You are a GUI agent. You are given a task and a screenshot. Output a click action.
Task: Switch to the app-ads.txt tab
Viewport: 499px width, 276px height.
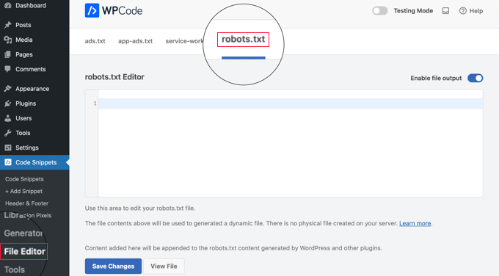[x=135, y=41]
